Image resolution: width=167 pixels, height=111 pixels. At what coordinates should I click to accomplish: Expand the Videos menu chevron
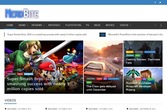[x=131, y=25]
